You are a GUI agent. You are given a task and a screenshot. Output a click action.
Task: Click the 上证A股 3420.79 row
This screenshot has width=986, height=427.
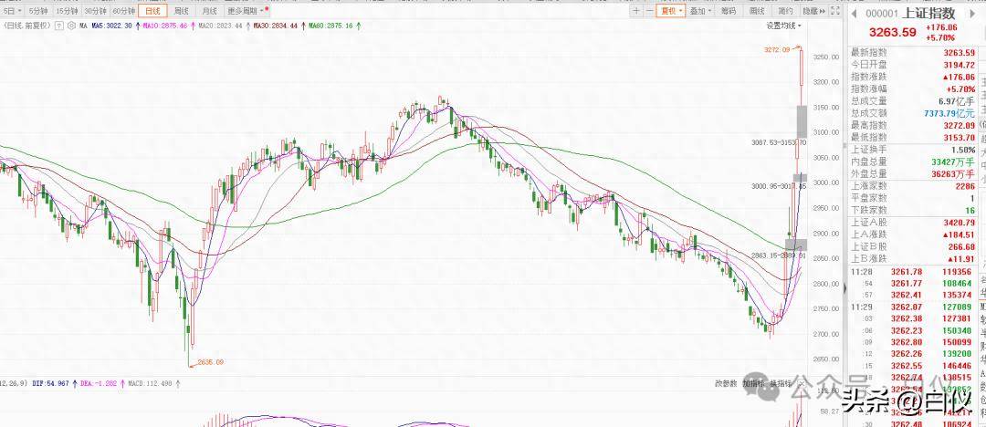tap(913, 223)
